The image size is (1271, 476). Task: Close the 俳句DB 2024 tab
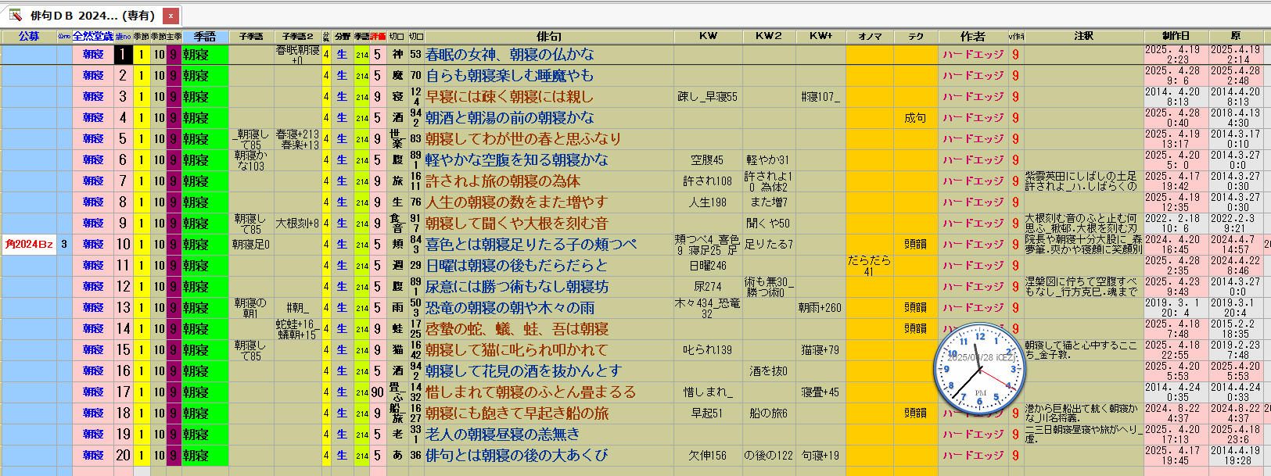pyautogui.click(x=171, y=15)
